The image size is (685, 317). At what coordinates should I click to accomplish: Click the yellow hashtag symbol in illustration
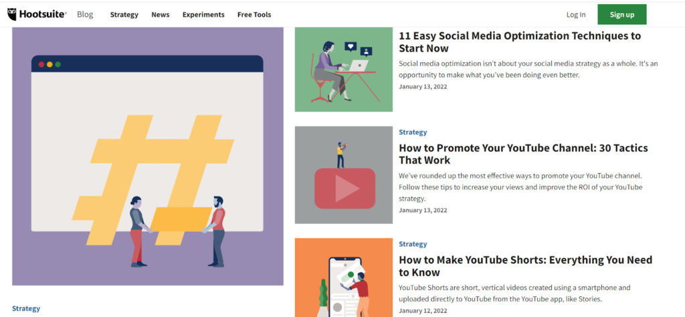click(153, 180)
